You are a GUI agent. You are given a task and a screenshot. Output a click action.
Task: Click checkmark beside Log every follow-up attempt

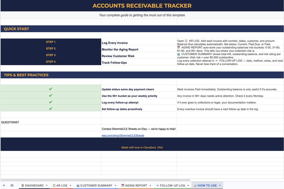pos(51,102)
